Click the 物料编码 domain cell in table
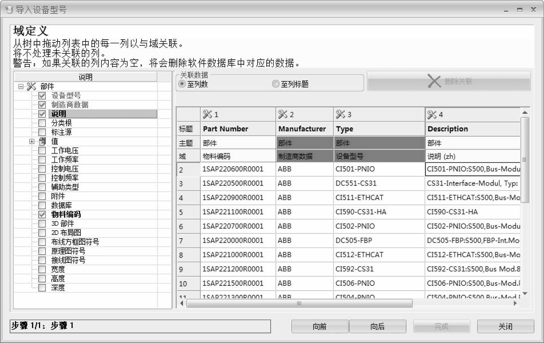The height and width of the screenshot is (343, 544). (238, 156)
